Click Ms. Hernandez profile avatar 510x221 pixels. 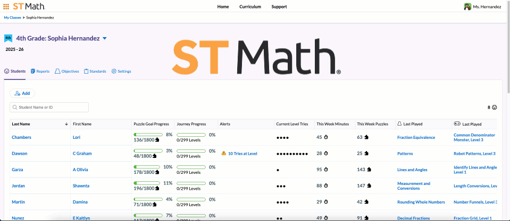pos(467,7)
